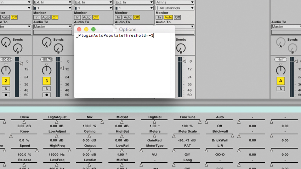The width and height of the screenshot is (301, 169).
Task: Open input channel 1 dropdown on track 3
Action: click(x=53, y=8)
